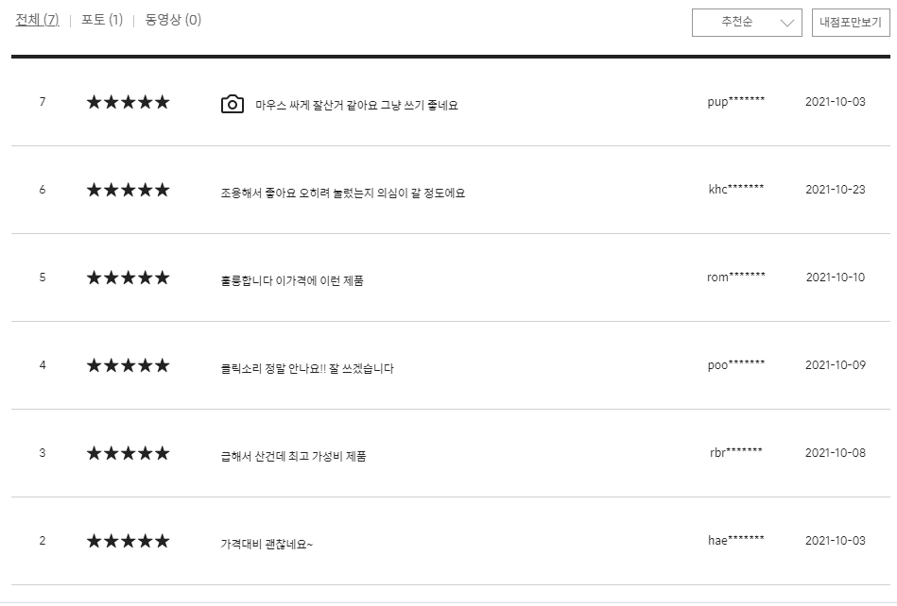Click reviewer ID pup*******
The image size is (897, 606).
[735, 102]
